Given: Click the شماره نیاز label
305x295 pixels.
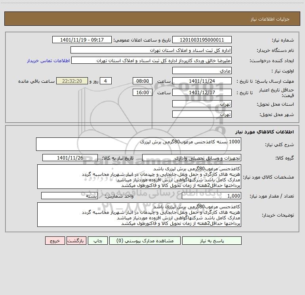Looking at the screenshot, I should pyautogui.click(x=283, y=40).
